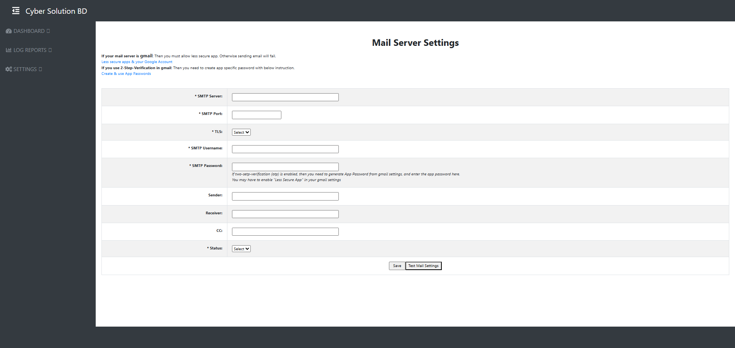Viewport: 735px width, 348px height.
Task: Focus the CC input field
Action: 285,232
